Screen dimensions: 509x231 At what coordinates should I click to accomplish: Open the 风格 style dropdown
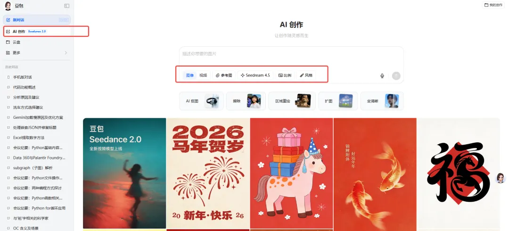pos(306,75)
